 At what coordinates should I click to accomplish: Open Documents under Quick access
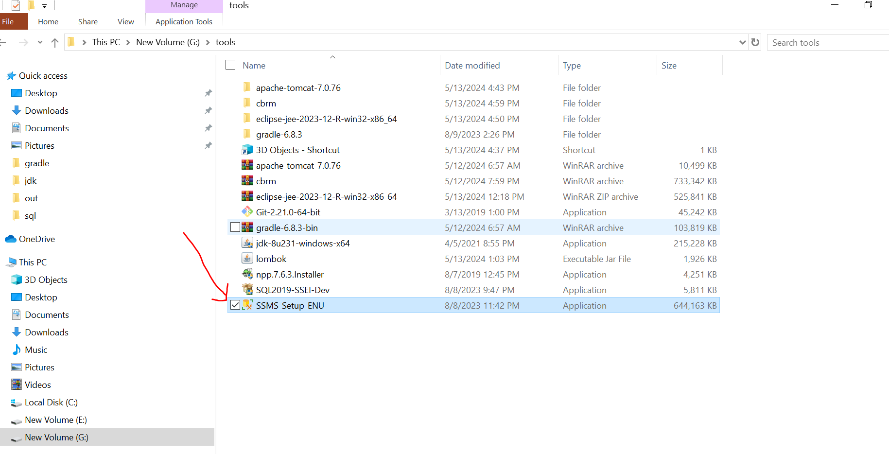47,128
